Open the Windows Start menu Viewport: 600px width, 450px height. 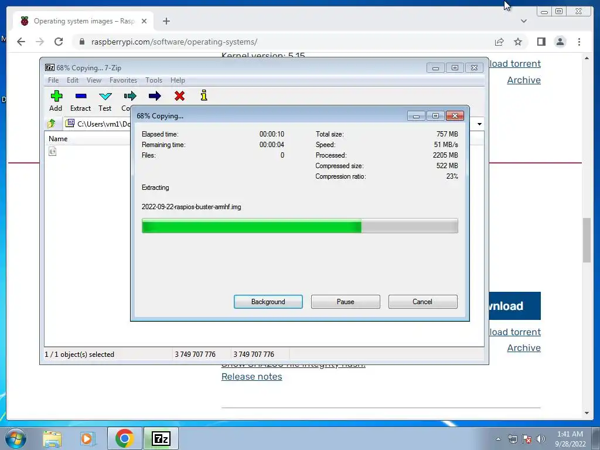pyautogui.click(x=16, y=438)
